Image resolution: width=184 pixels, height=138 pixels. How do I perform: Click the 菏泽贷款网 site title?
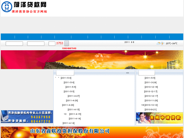pyautogui.click(x=30, y=5)
